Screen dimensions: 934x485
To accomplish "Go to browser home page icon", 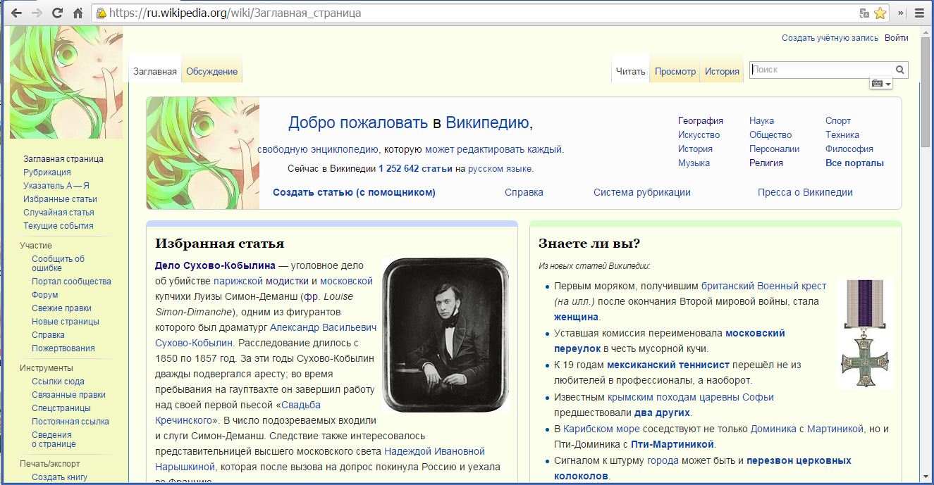I will click(78, 13).
